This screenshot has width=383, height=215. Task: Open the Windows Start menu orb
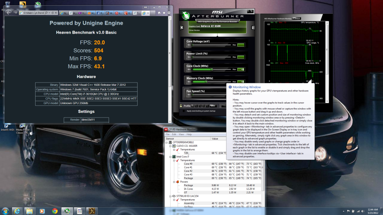(5, 211)
